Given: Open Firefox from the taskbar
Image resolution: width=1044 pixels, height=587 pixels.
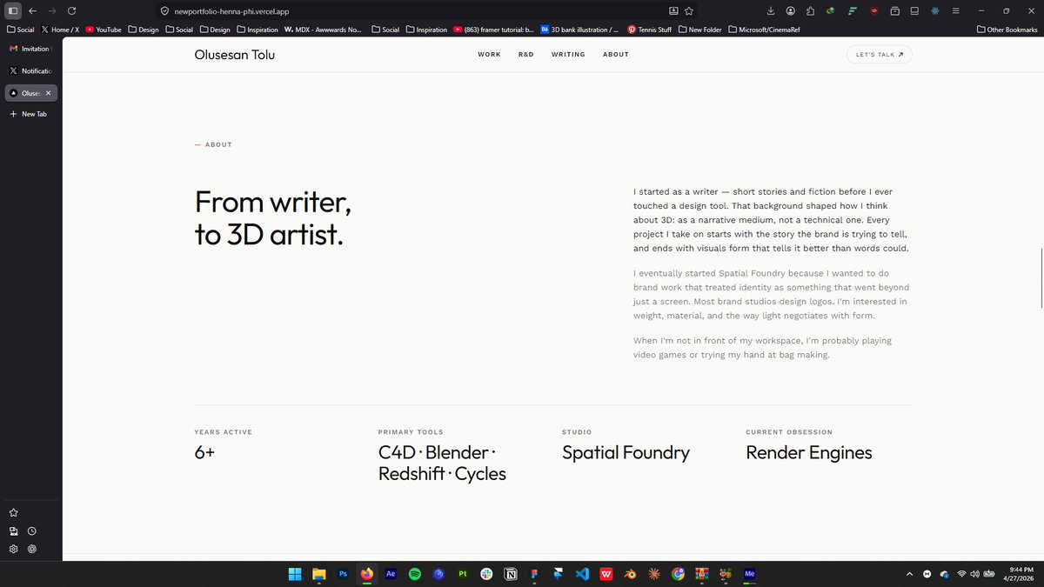Looking at the screenshot, I should (x=367, y=574).
